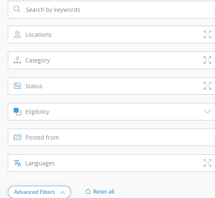Select the Category filter field
The width and height of the screenshot is (215, 198).
(111, 60)
